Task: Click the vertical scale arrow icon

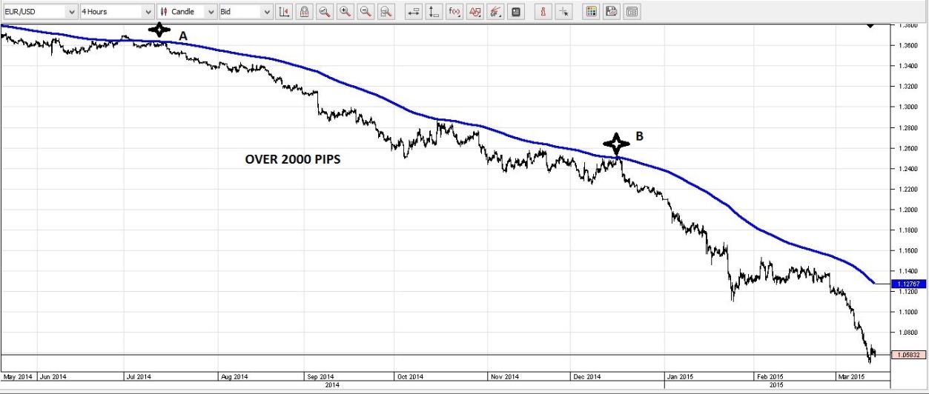Action: point(434,12)
